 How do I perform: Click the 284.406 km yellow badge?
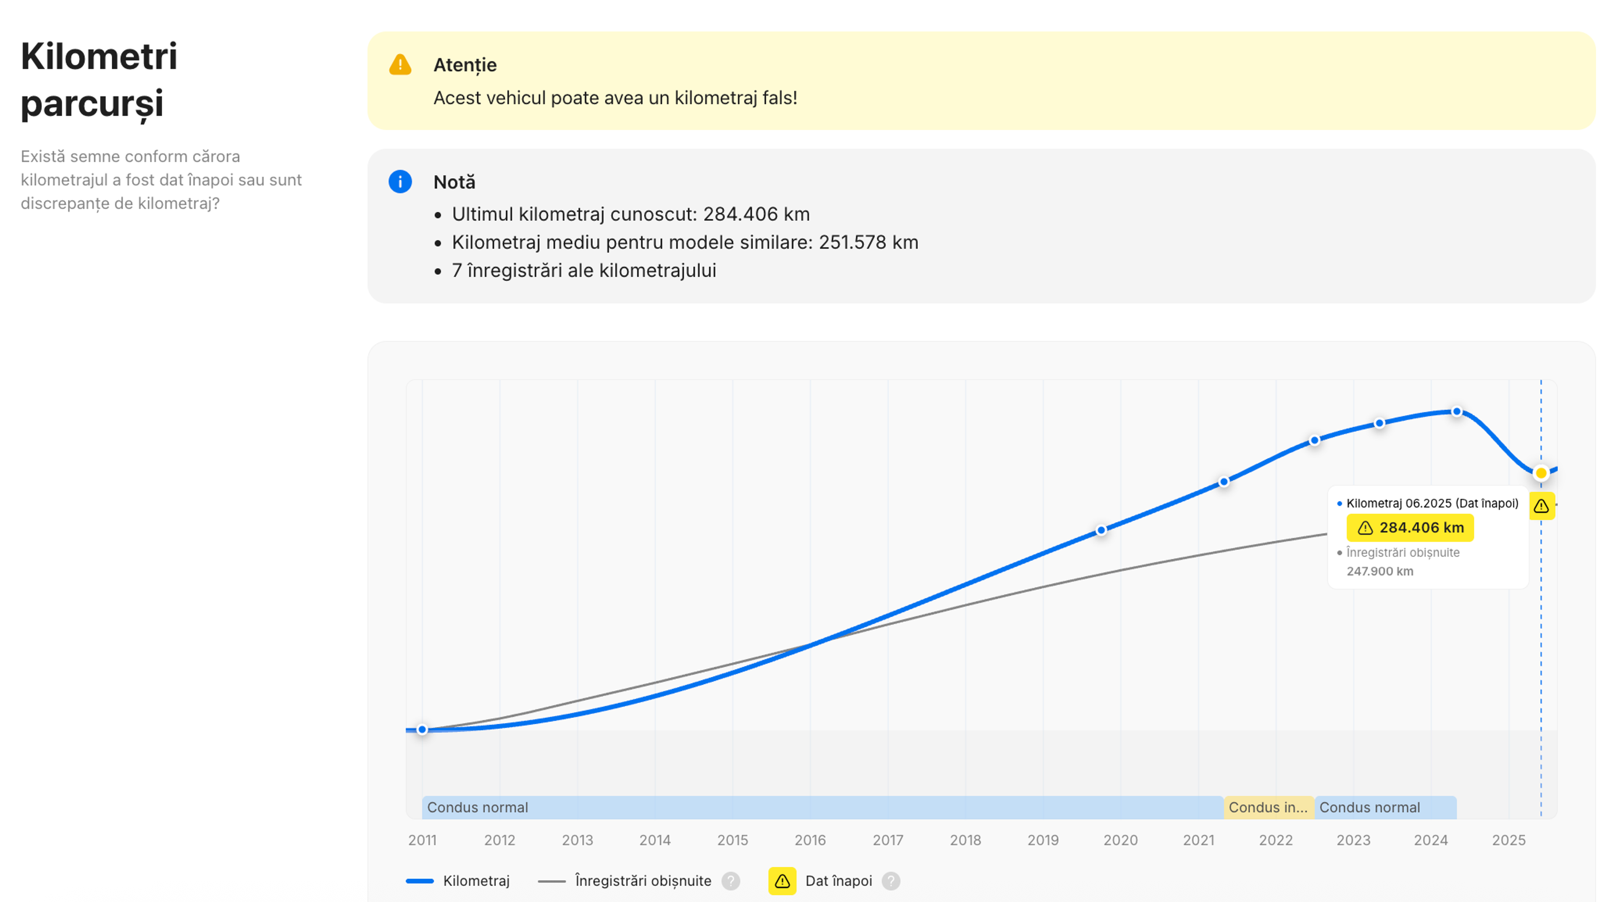click(x=1410, y=528)
